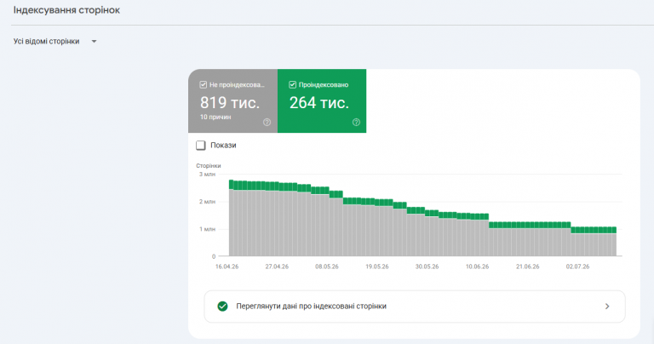
Task: Click the Індексування сторінок heading
Action: click(66, 10)
